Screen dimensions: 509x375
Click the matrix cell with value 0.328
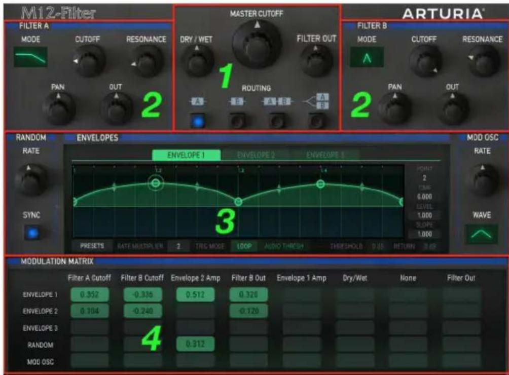tap(248, 294)
